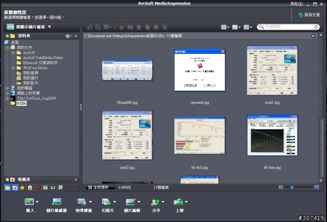The width and height of the screenshot is (327, 222).
Task: Select the cpuz1.jpg thumbnail
Action: 272,71
